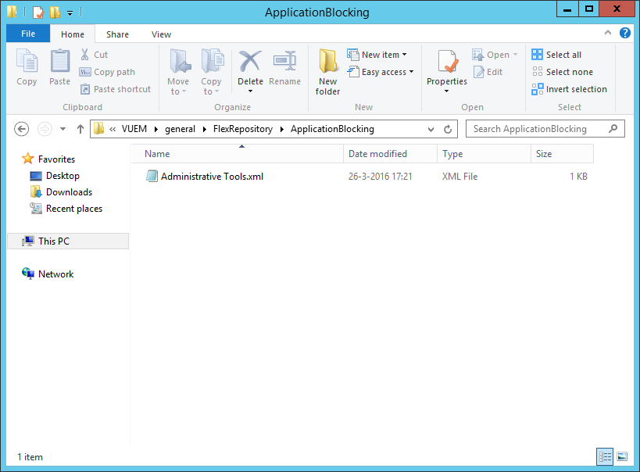Viewport: 640px width, 472px height.
Task: Show address bar previous locations dropdown
Action: pyautogui.click(x=431, y=130)
